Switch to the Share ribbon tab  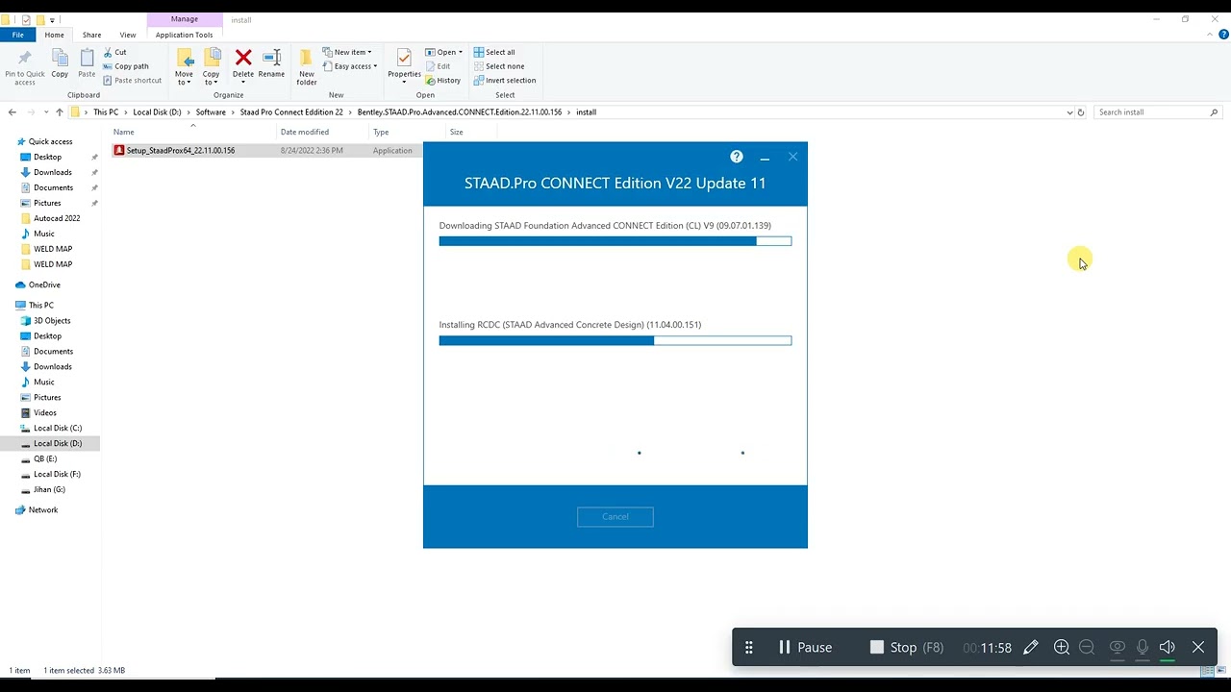tap(91, 35)
